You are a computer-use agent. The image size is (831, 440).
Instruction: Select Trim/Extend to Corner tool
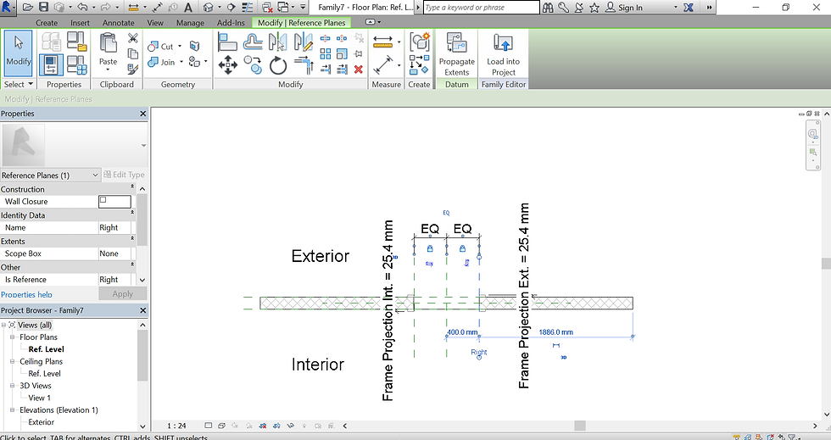(x=304, y=65)
